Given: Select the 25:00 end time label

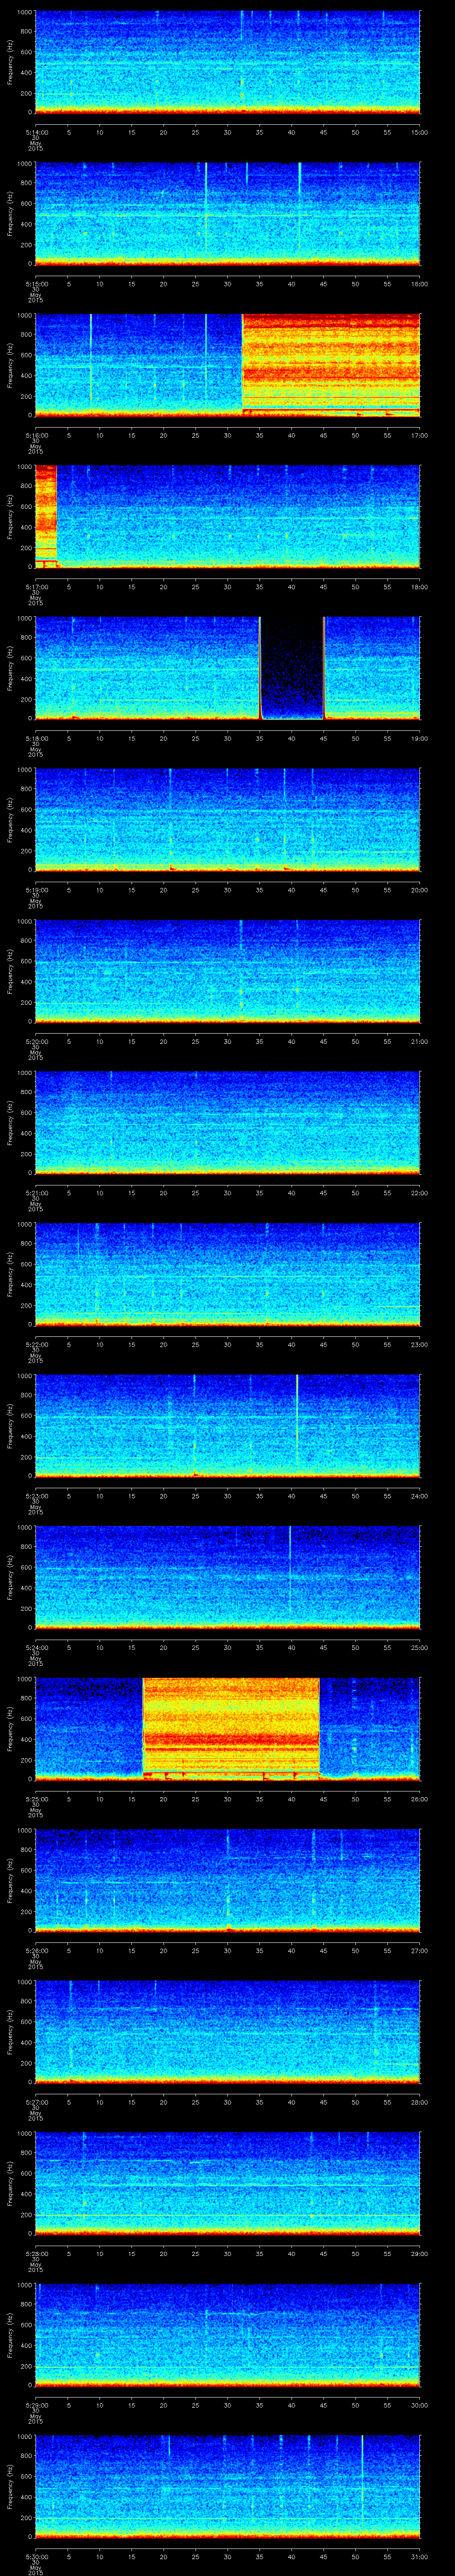Looking at the screenshot, I should [x=419, y=1647].
